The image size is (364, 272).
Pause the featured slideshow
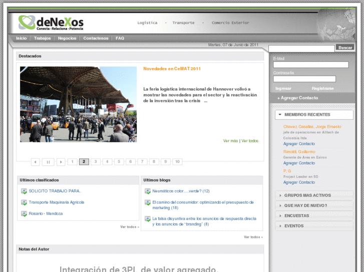pos(48,162)
